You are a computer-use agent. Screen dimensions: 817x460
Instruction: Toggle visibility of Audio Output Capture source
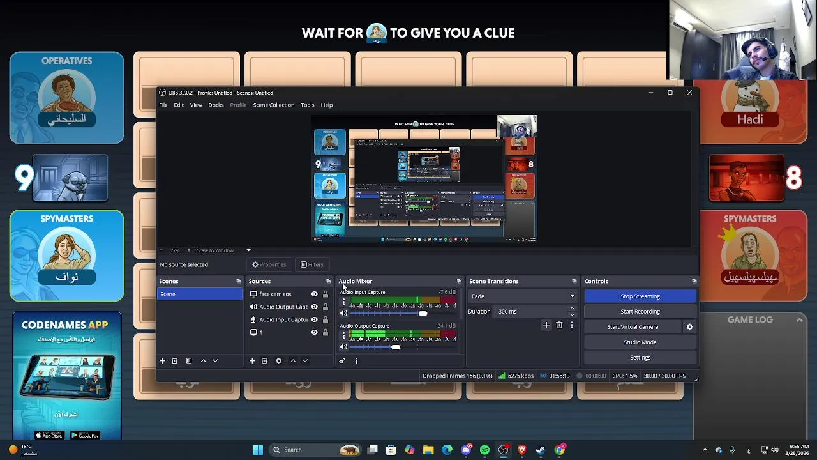click(314, 307)
